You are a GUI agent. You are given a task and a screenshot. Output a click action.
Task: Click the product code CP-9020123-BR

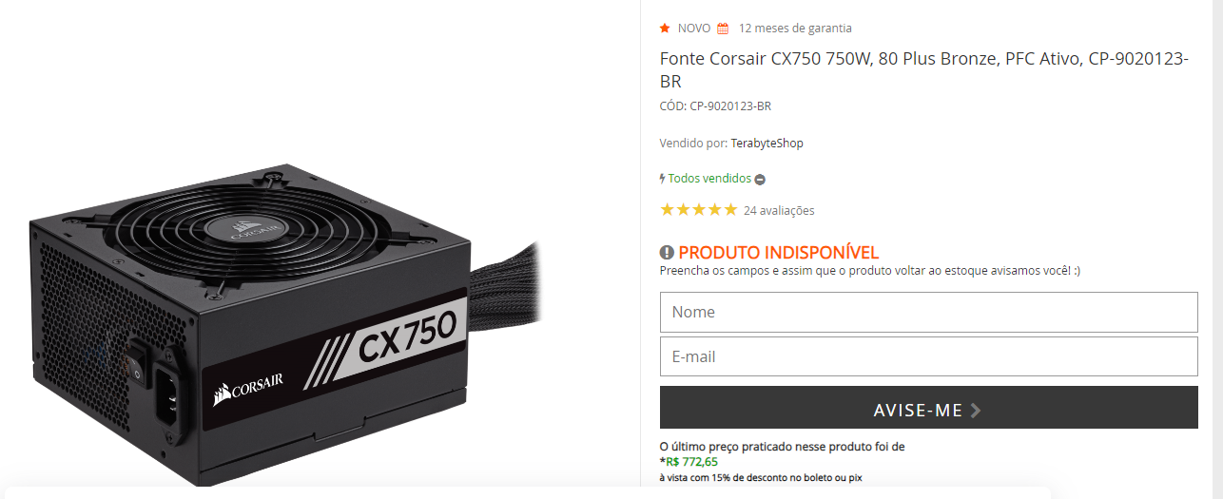point(730,106)
